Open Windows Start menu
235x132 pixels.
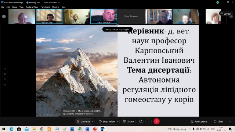coord(4,129)
